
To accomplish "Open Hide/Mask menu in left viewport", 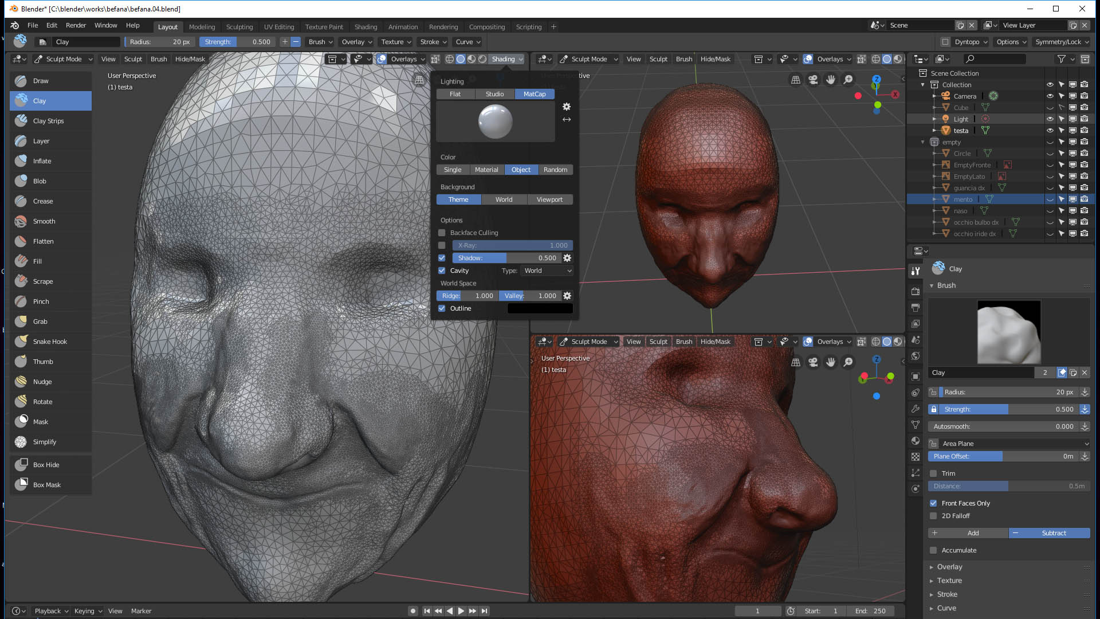I will 190,59.
